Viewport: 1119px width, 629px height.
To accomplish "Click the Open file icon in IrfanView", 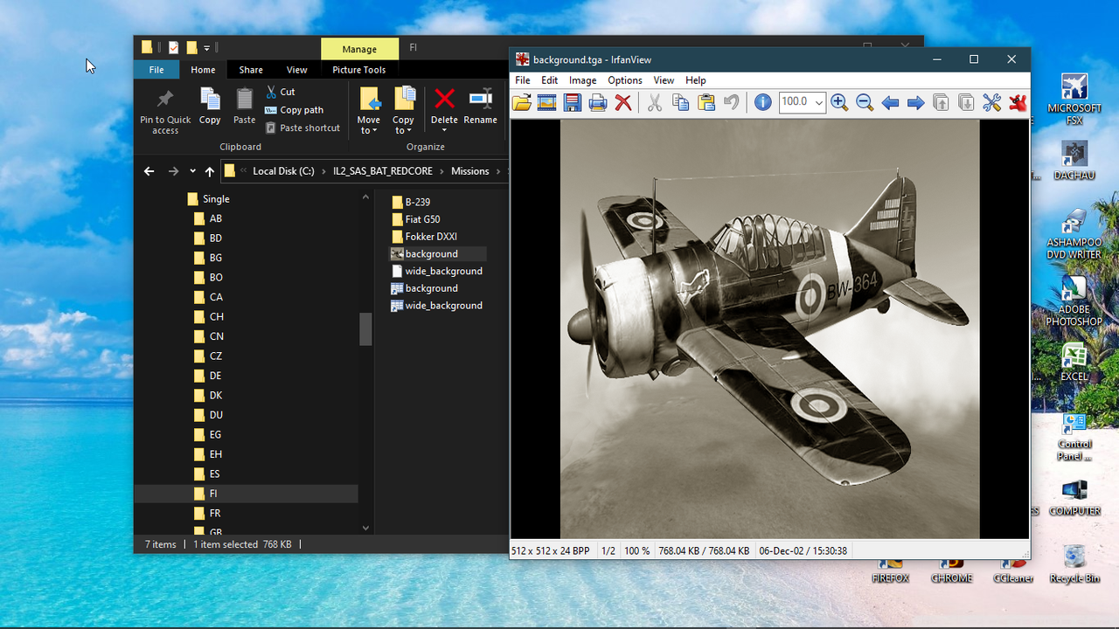I will click(x=522, y=103).
